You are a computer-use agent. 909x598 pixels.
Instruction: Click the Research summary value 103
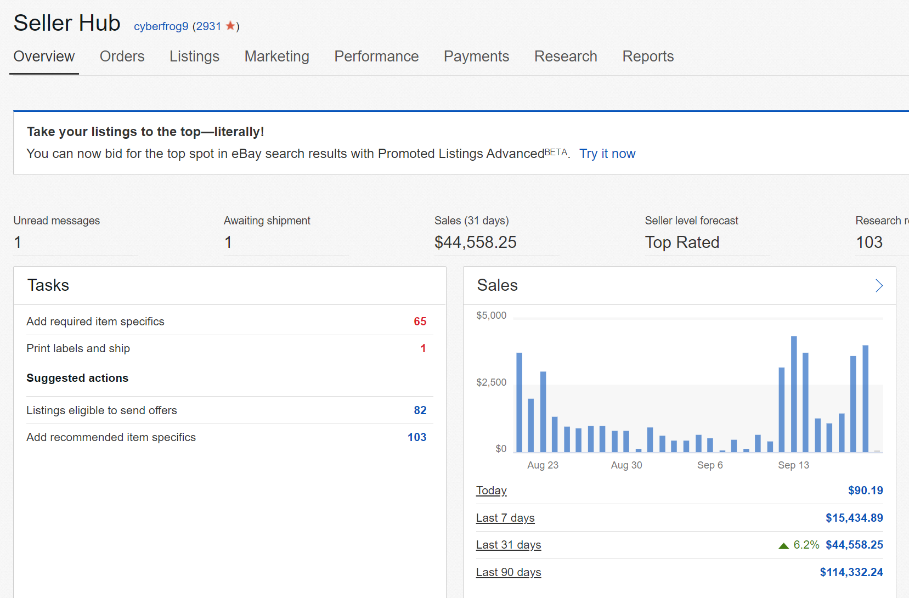click(870, 242)
